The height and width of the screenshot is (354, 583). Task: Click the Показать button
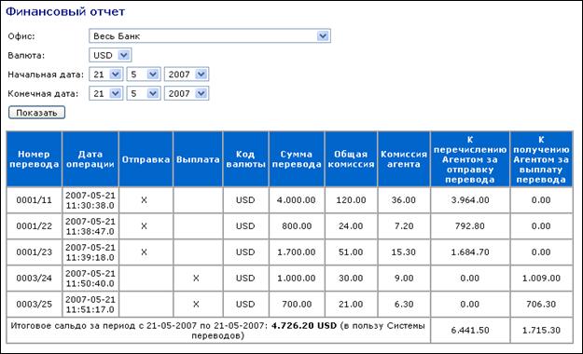pyautogui.click(x=36, y=113)
